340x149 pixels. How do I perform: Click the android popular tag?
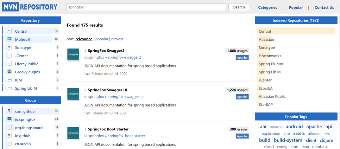(294, 127)
